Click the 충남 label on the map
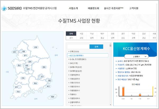This screenshot has height=109, width=159. 19,66
